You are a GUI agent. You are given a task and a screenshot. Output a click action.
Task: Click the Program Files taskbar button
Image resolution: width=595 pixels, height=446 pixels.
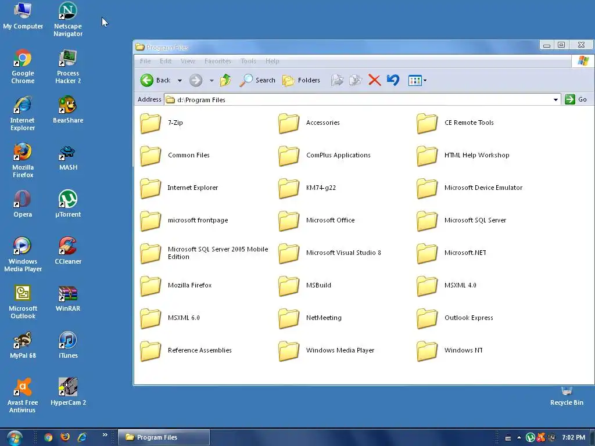point(163,437)
